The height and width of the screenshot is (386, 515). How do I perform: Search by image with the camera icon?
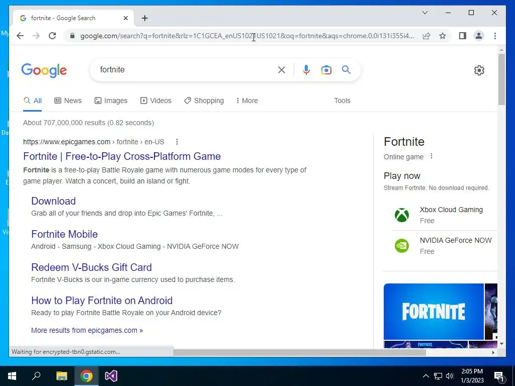coord(326,70)
